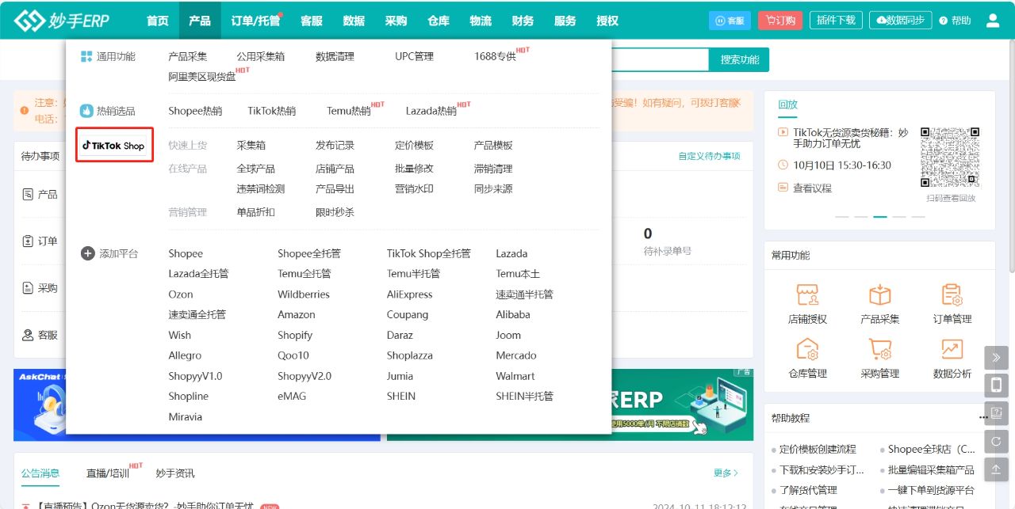Click the function search input field
Image resolution: width=1015 pixels, height=509 pixels.
point(660,59)
